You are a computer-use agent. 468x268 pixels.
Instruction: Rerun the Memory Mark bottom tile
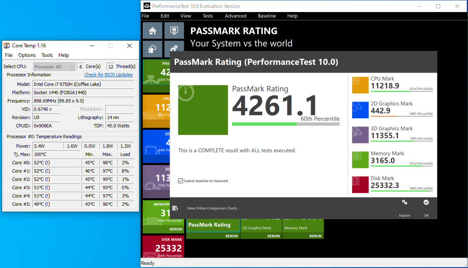(315, 236)
